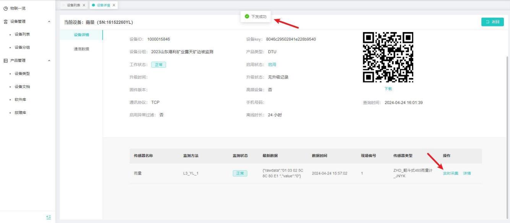Select the 设备详情 side tab
The width and height of the screenshot is (510, 223).
[x=81, y=35]
